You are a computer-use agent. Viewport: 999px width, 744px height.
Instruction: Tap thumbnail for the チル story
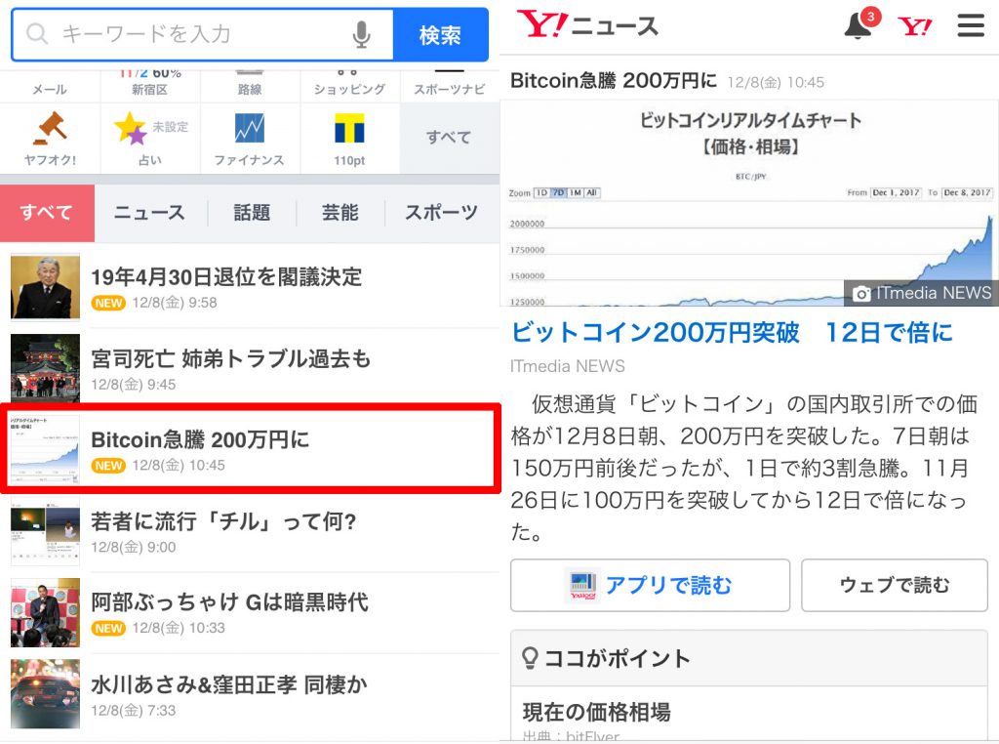[x=45, y=530]
